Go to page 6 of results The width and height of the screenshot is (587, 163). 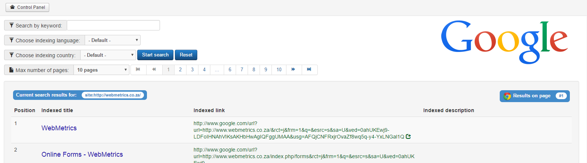point(230,69)
